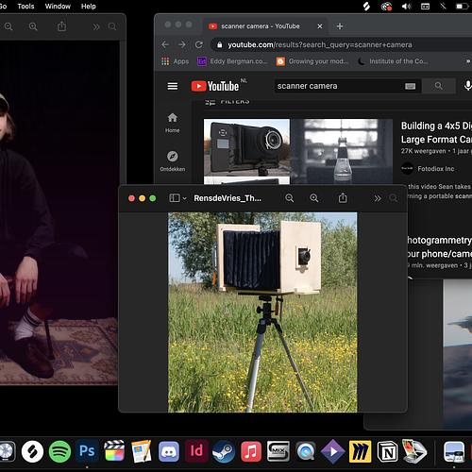Go forward in the Chrome browser

coord(182,44)
